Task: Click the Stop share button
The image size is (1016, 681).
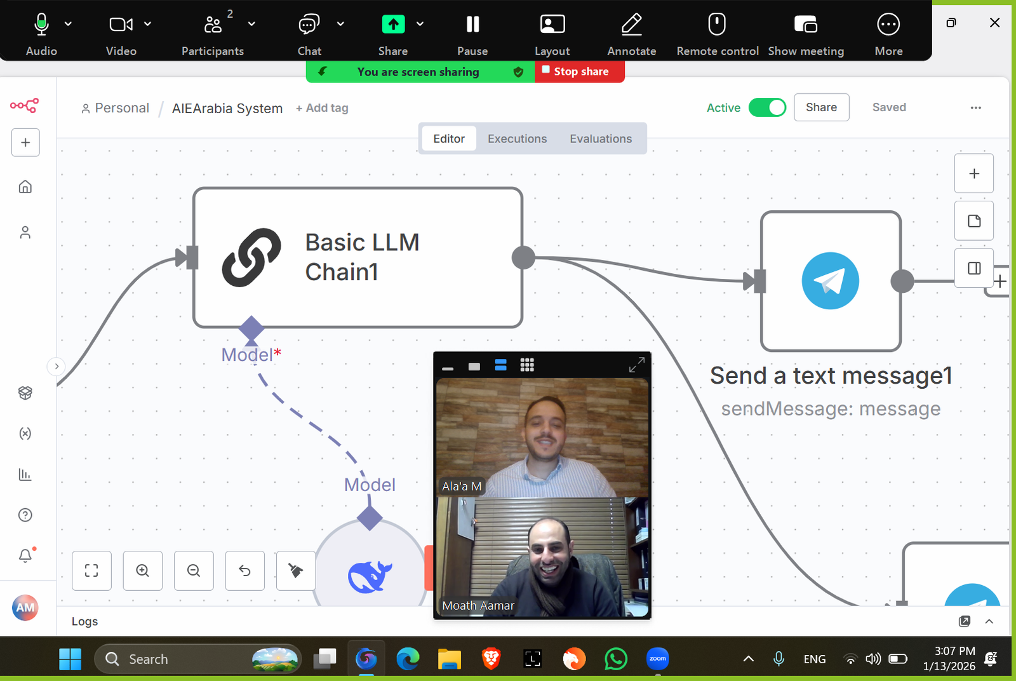Action: pyautogui.click(x=580, y=72)
